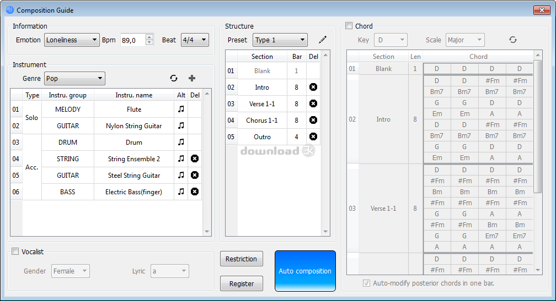Open the Emotion dropdown showing Loneliness
556x301 pixels.
(72, 40)
